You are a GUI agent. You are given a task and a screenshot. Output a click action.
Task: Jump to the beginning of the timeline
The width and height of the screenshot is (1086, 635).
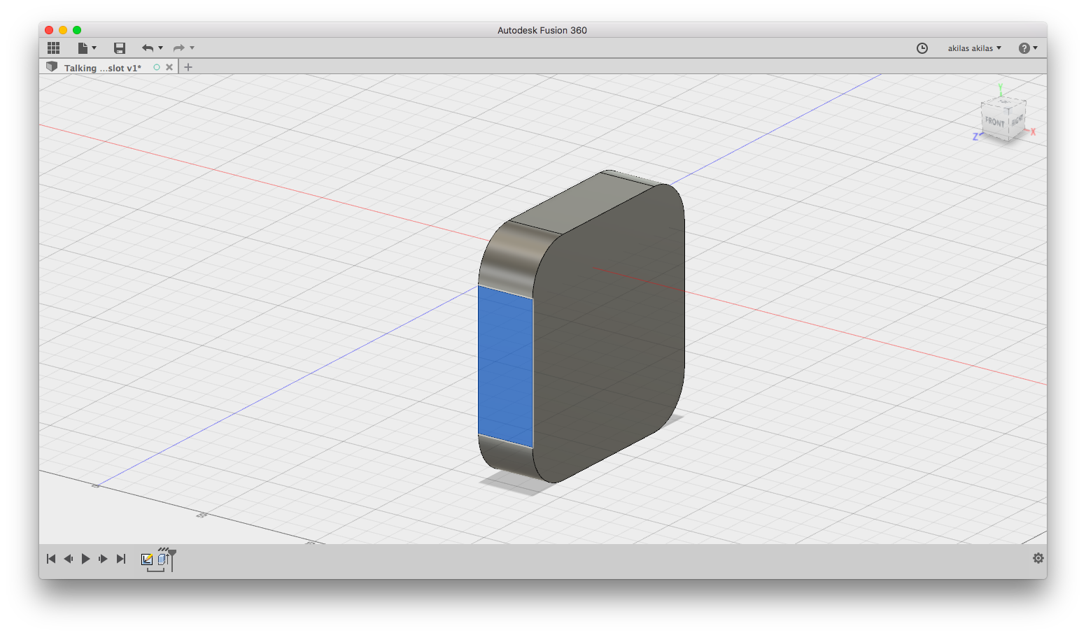coord(51,559)
